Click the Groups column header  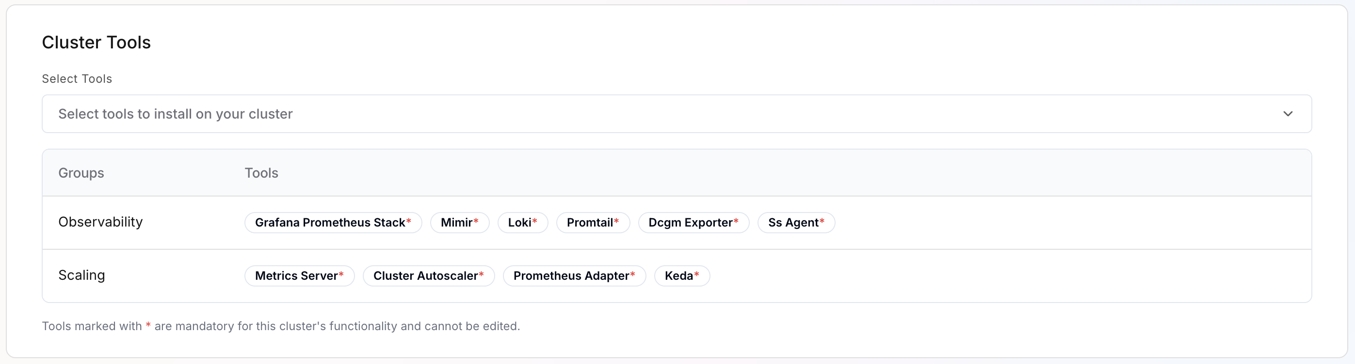(81, 172)
